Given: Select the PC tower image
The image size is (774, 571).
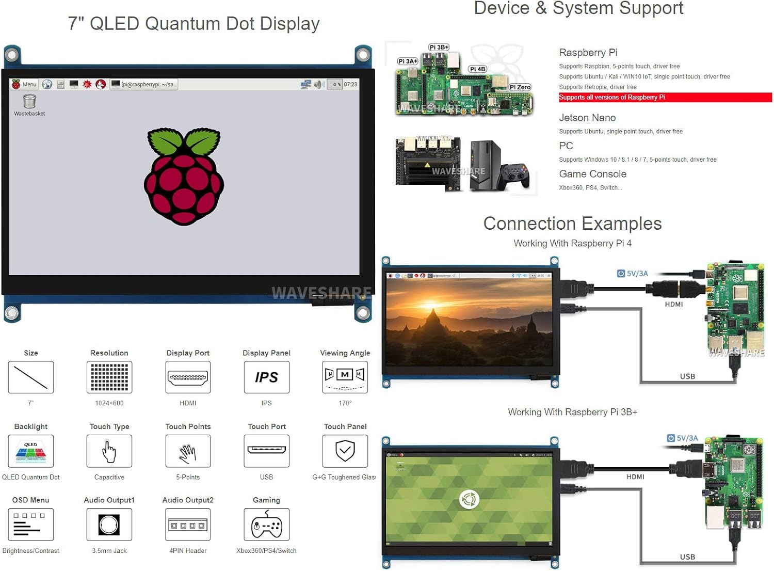Looking at the screenshot, I should click(486, 165).
